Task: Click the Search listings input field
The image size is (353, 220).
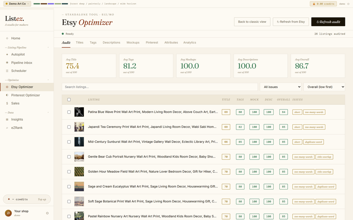Action: 160,87
